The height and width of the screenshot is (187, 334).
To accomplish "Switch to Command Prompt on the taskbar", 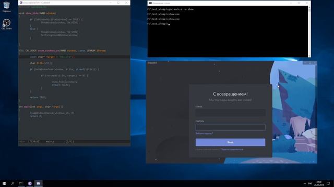I will point(21,183).
